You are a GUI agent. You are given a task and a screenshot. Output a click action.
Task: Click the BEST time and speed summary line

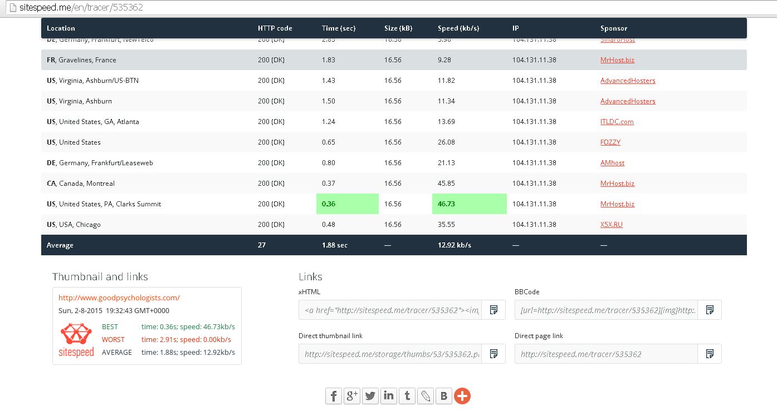(168, 327)
